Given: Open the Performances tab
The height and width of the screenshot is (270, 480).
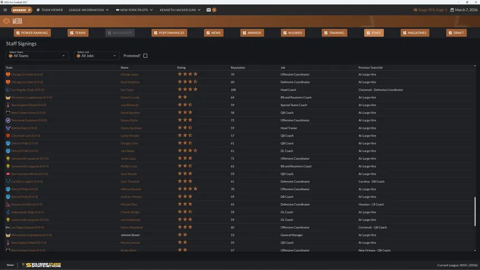Looking at the screenshot, I should click(169, 33).
